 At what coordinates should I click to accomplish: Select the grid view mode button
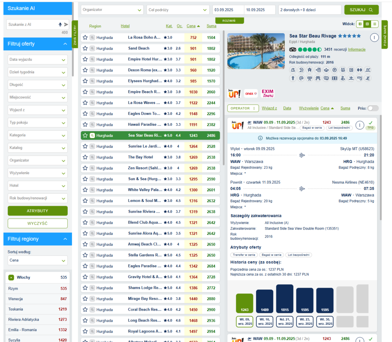tap(367, 24)
